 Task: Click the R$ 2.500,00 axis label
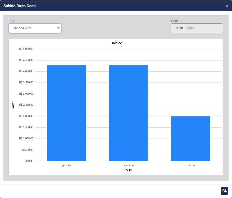pos(26,105)
